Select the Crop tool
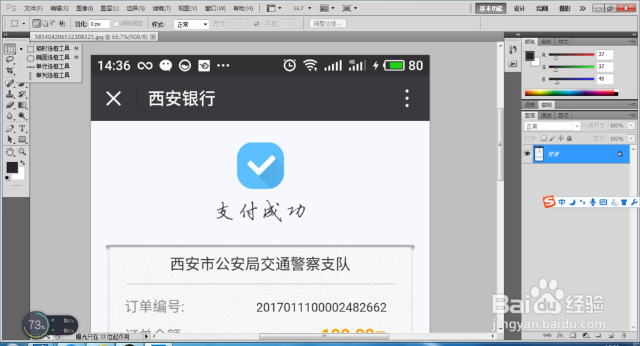 10,70
